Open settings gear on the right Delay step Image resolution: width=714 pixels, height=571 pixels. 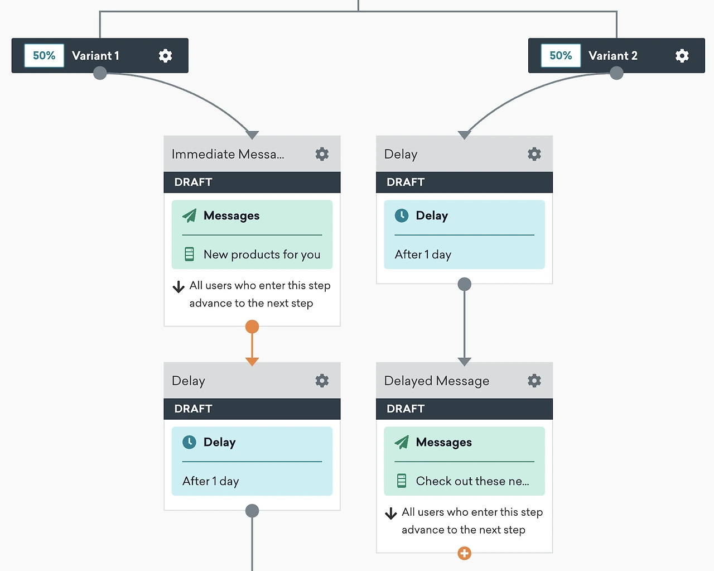tap(534, 153)
